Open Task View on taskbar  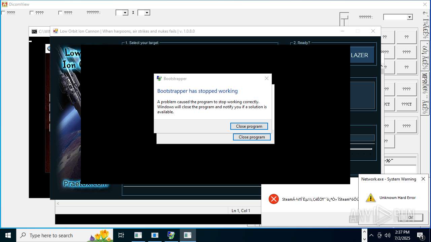(121, 235)
